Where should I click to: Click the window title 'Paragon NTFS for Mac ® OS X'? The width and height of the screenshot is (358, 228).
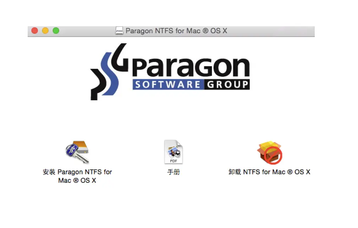click(x=176, y=31)
